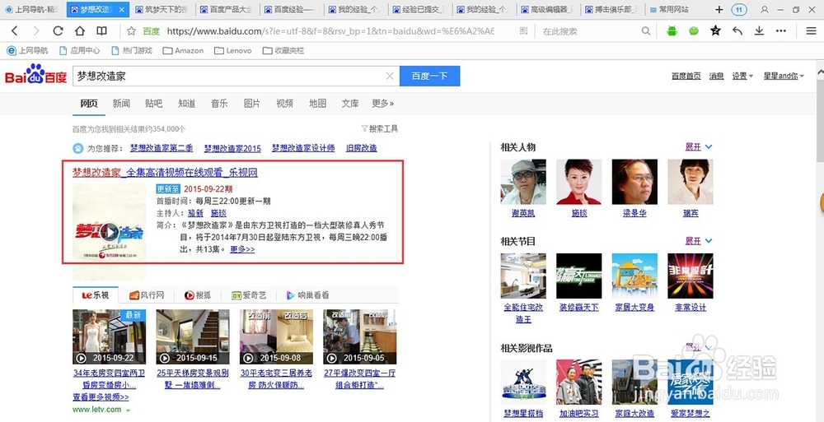824x422 pixels.
Task: Click the magnifier icon in browser search box
Action: pos(646,31)
